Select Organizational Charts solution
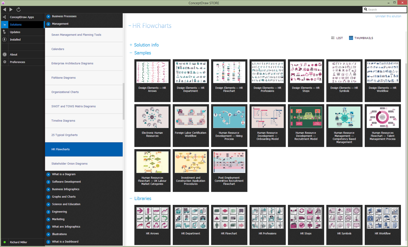408x247 pixels. tap(84, 92)
